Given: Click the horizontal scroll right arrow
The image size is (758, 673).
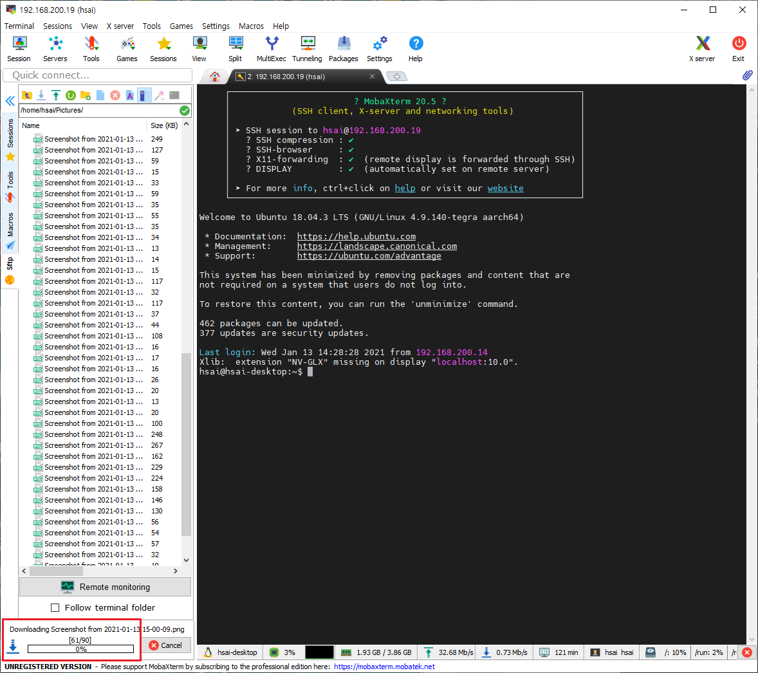Looking at the screenshot, I should [x=176, y=571].
